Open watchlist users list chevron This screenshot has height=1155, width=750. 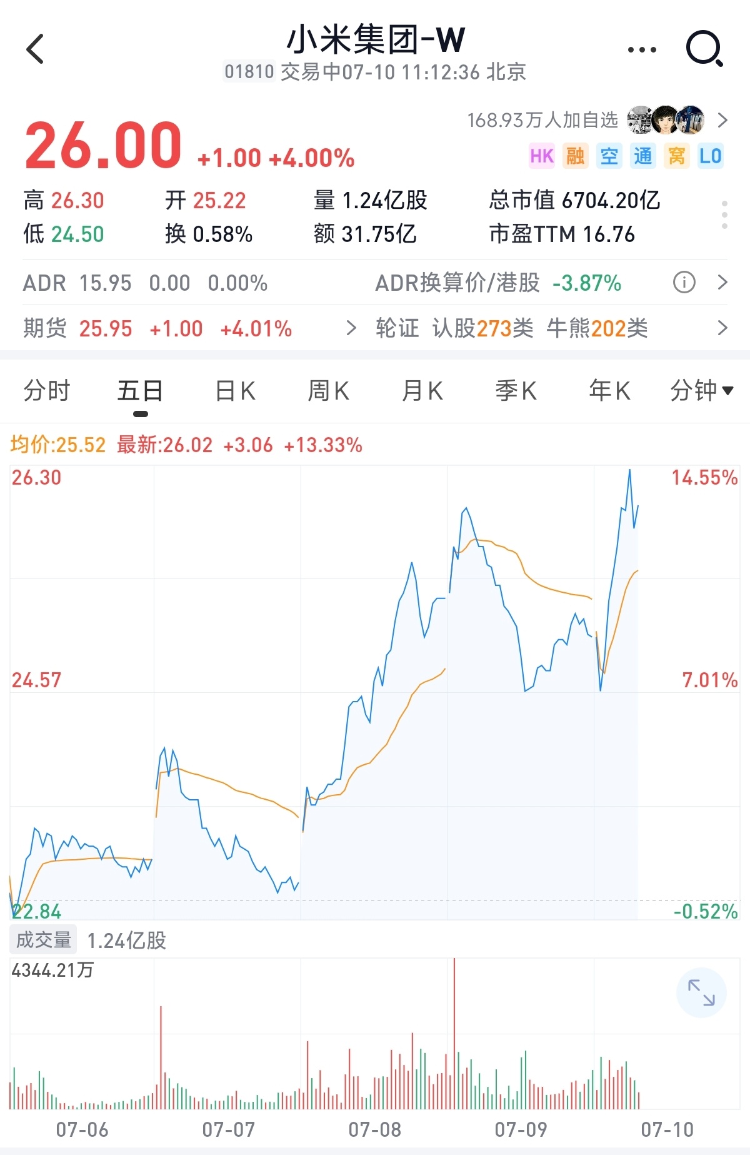tap(722, 120)
